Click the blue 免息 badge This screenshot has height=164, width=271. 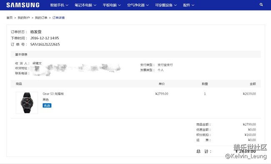tap(47, 105)
